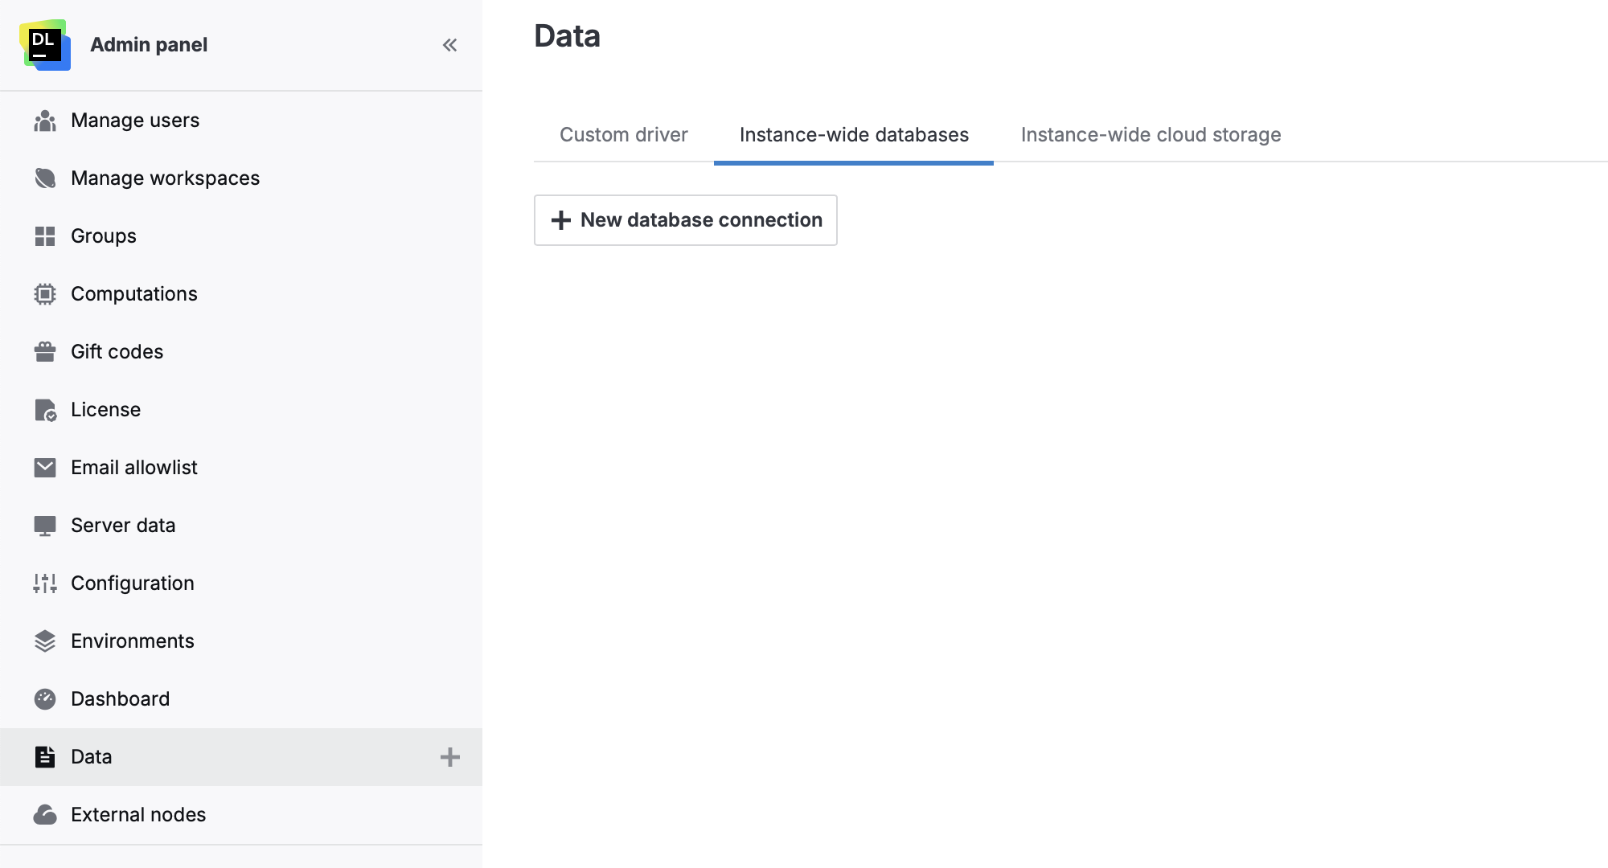Select the Instance-wide databases tab
Image resolution: width=1608 pixels, height=868 pixels.
point(853,134)
